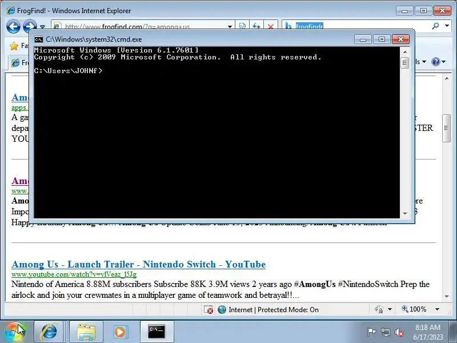Click the Command Prompt taskbar button
The image size is (457, 343).
[x=157, y=332]
